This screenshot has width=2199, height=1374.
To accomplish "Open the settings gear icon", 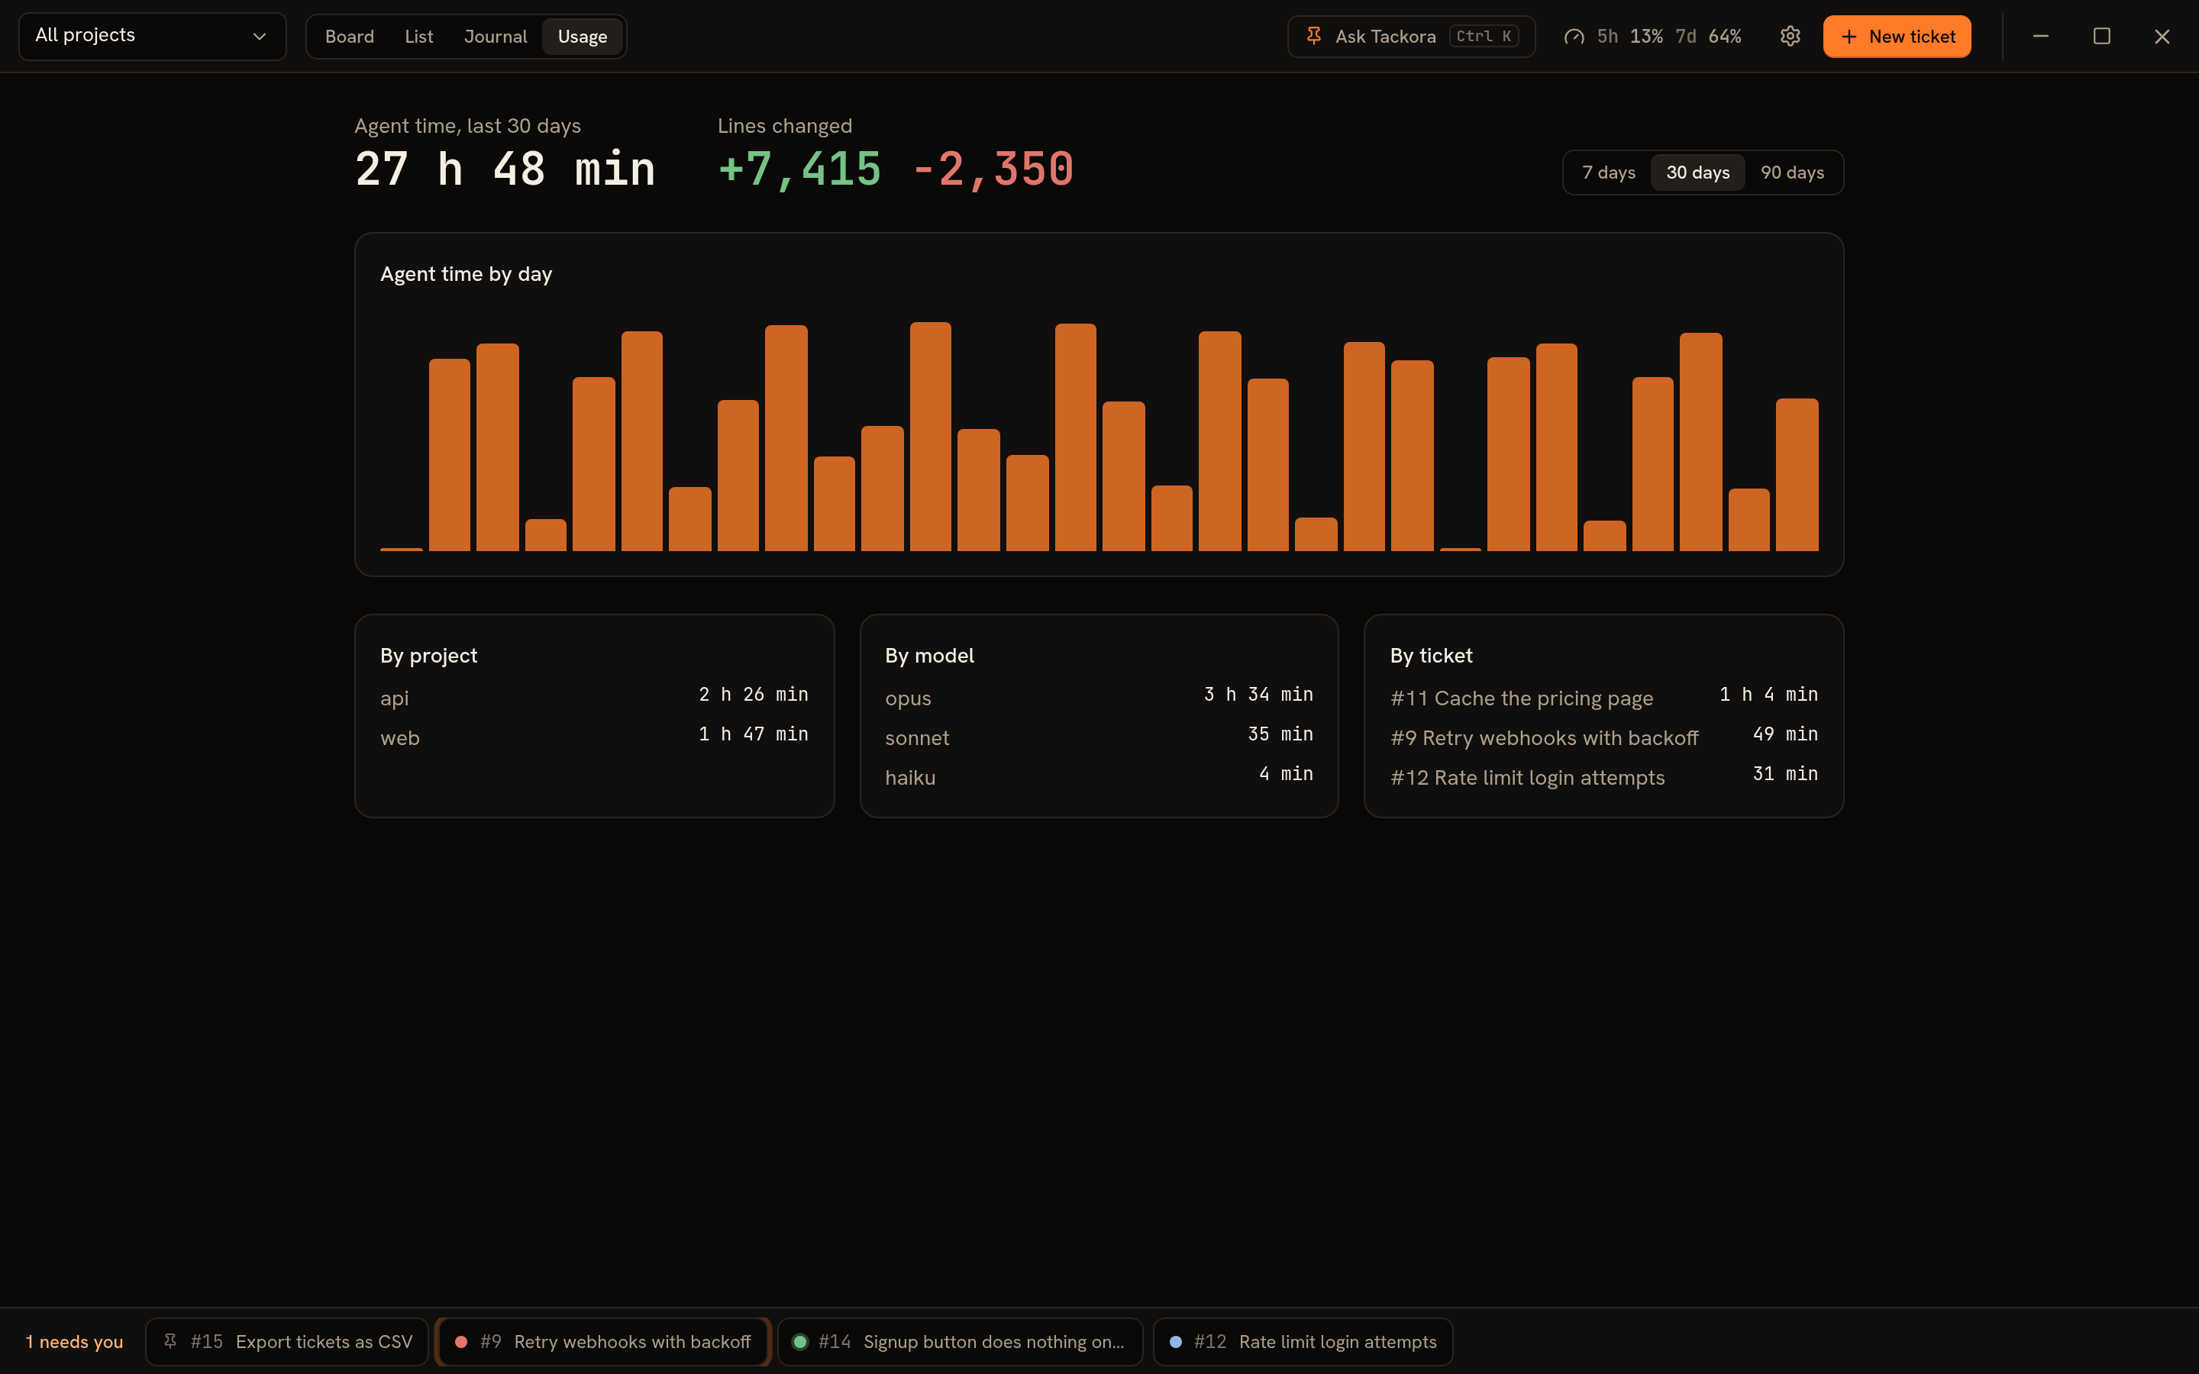I will pyautogui.click(x=1789, y=37).
